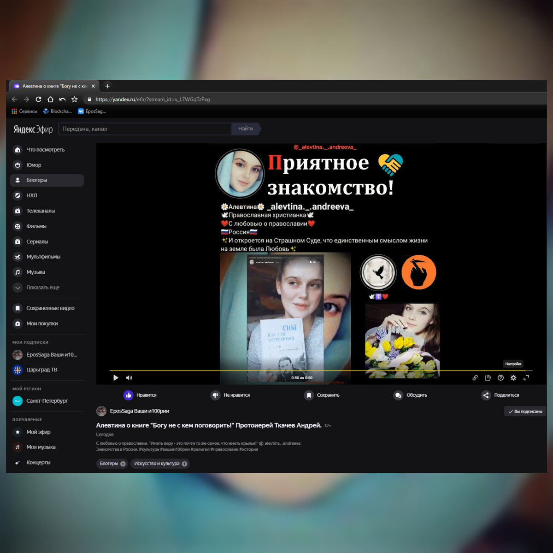Image resolution: width=553 pixels, height=553 pixels.
Task: Go forward in the browser
Action: [x=26, y=99]
